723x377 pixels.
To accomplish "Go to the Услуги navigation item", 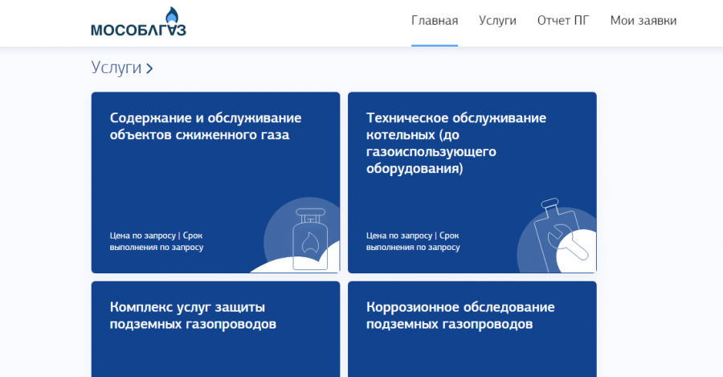I will (x=497, y=21).
